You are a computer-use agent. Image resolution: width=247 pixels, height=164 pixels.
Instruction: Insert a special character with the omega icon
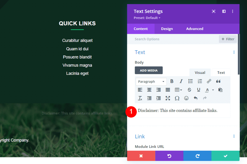tap(177, 98)
